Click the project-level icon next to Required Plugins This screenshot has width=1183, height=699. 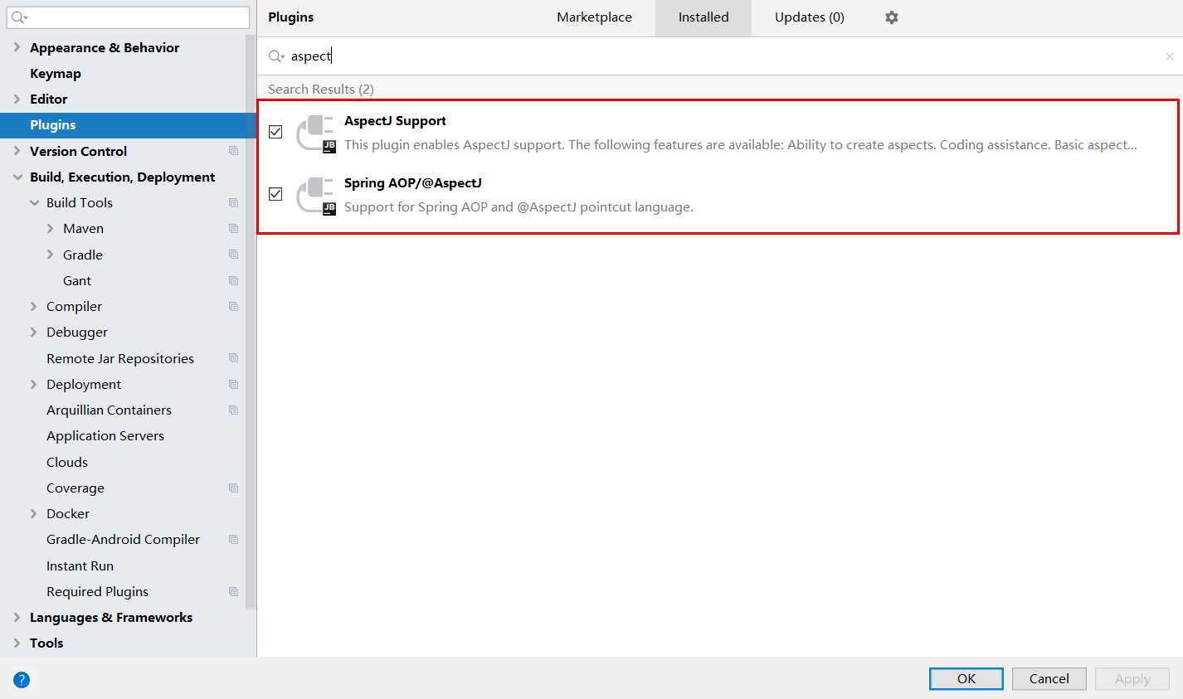pyautogui.click(x=233, y=591)
